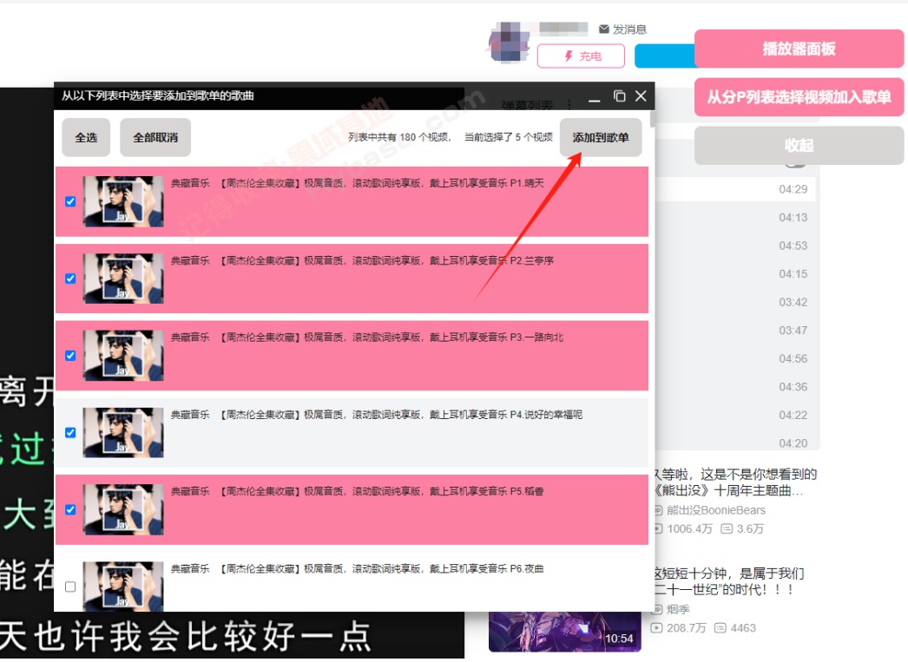Screen dimensions: 908x662
Task: Uncheck the P2.兰亭序 checkbox
Action: tap(70, 279)
